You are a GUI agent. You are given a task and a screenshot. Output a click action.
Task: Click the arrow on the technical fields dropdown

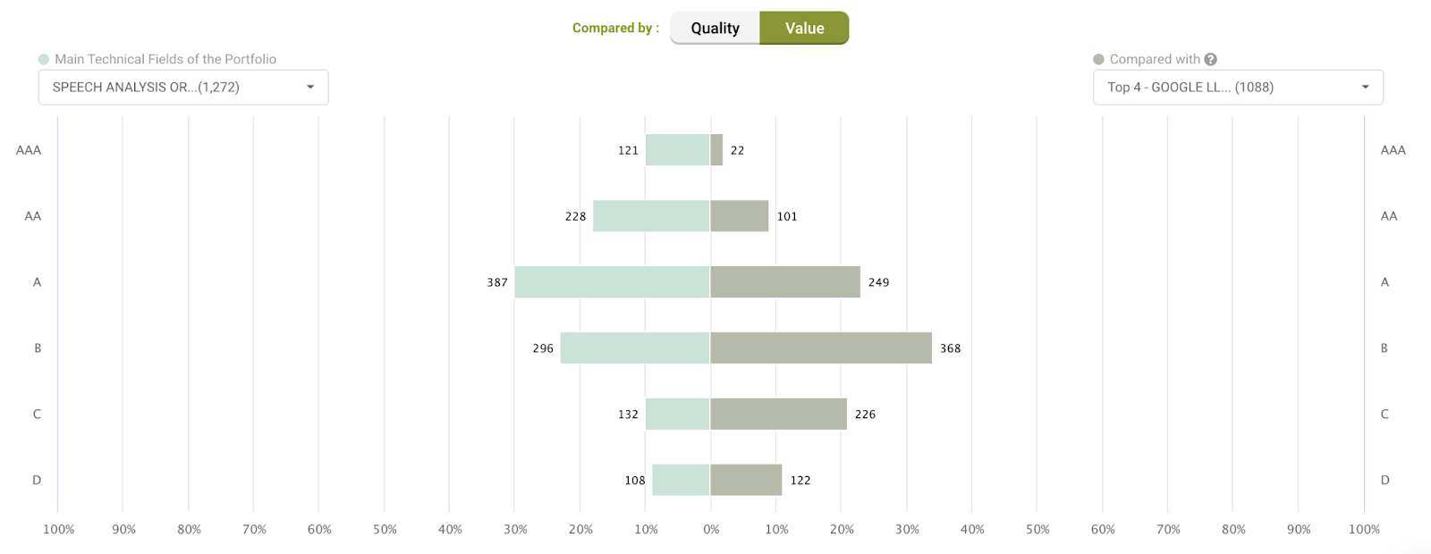tap(310, 88)
